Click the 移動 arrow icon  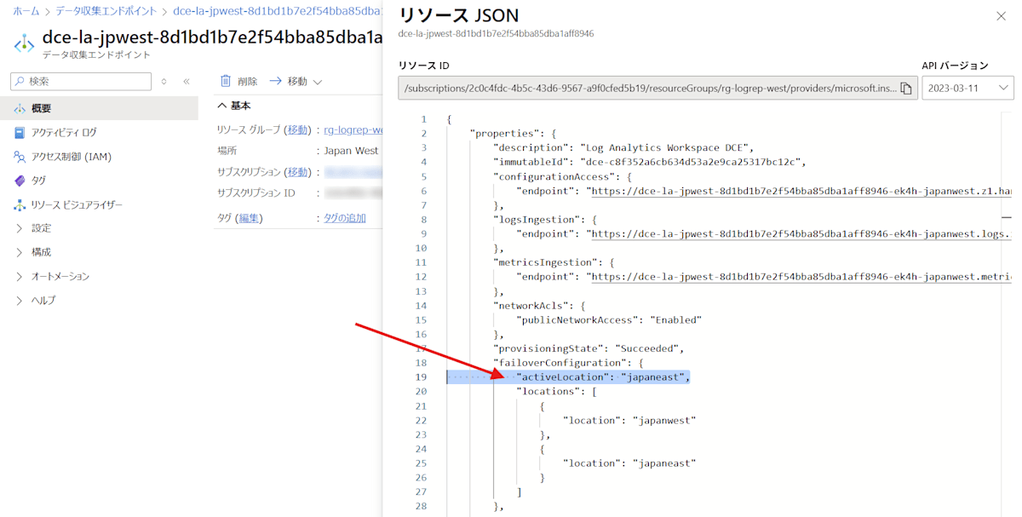tap(275, 82)
